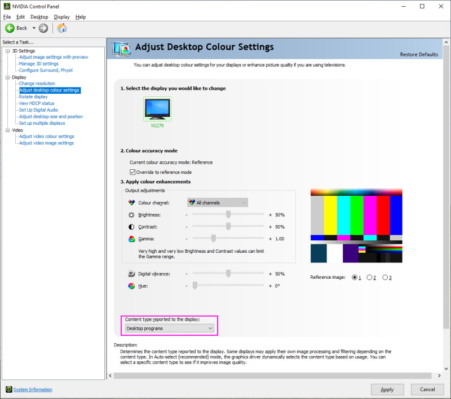Click the Cancel button

427,389
